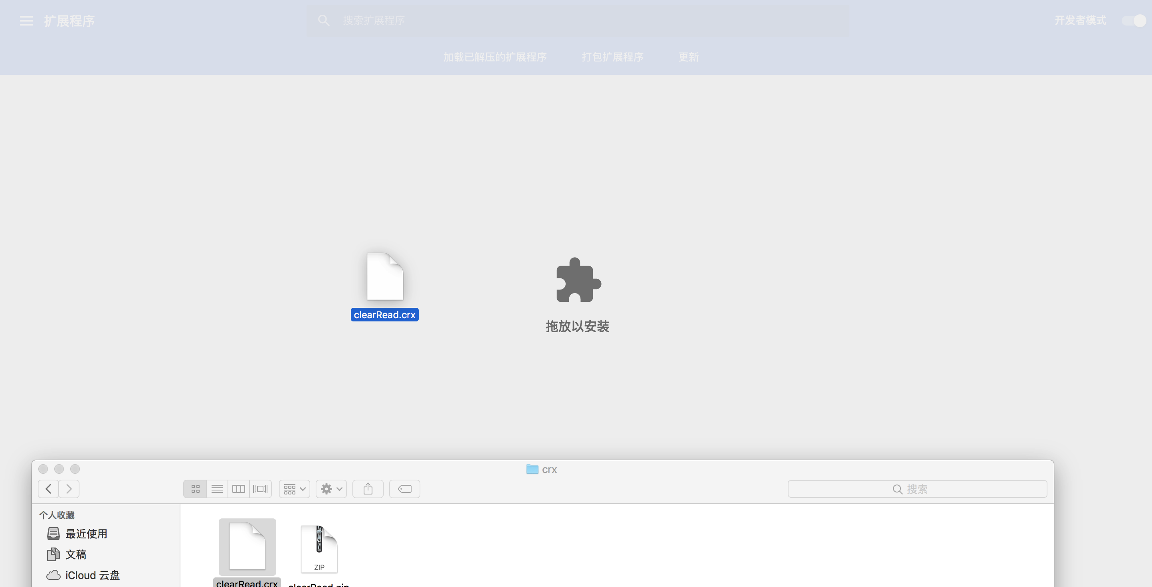This screenshot has width=1152, height=587.
Task: Toggle developer mode switch
Action: tap(1134, 21)
